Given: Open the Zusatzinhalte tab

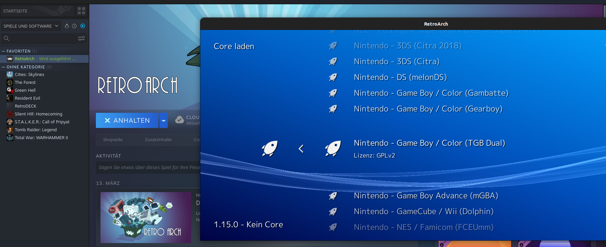Looking at the screenshot, I should click(x=158, y=140).
